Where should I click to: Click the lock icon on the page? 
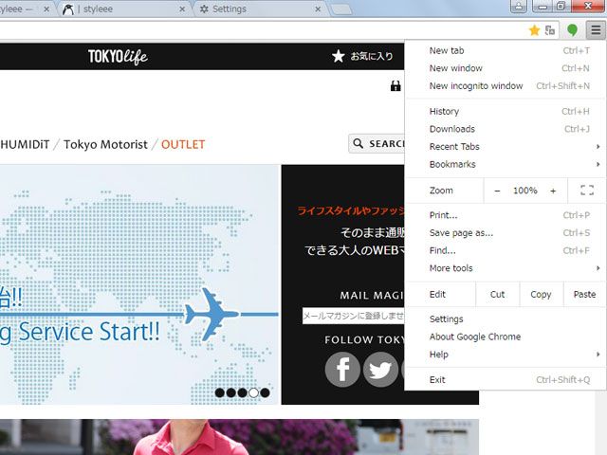pos(395,86)
